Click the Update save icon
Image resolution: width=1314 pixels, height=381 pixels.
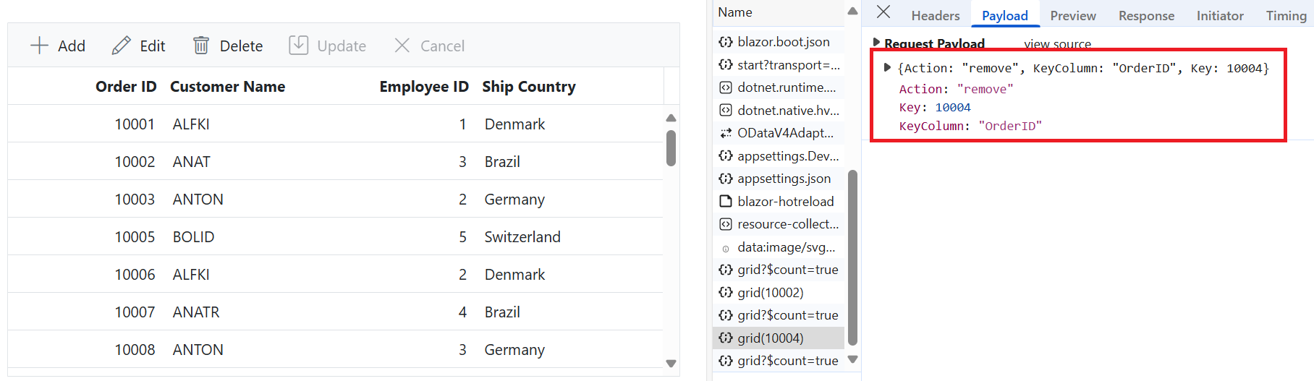click(299, 46)
